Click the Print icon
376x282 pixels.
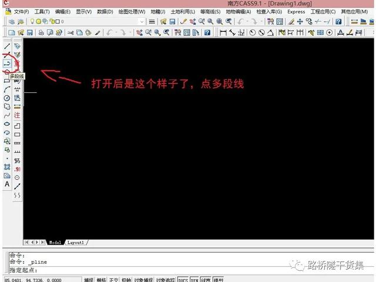tap(41, 32)
